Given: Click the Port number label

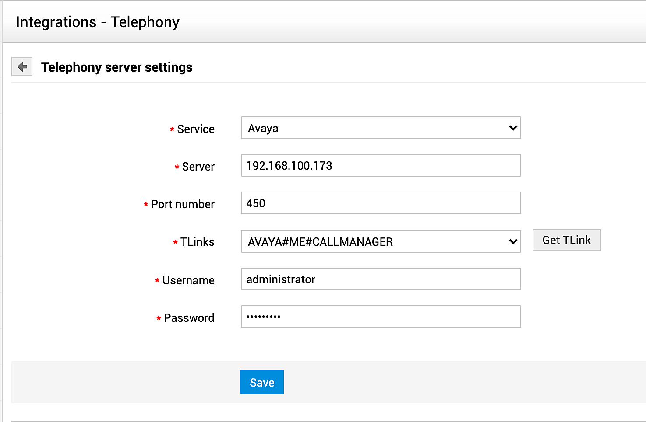Looking at the screenshot, I should 183,204.
